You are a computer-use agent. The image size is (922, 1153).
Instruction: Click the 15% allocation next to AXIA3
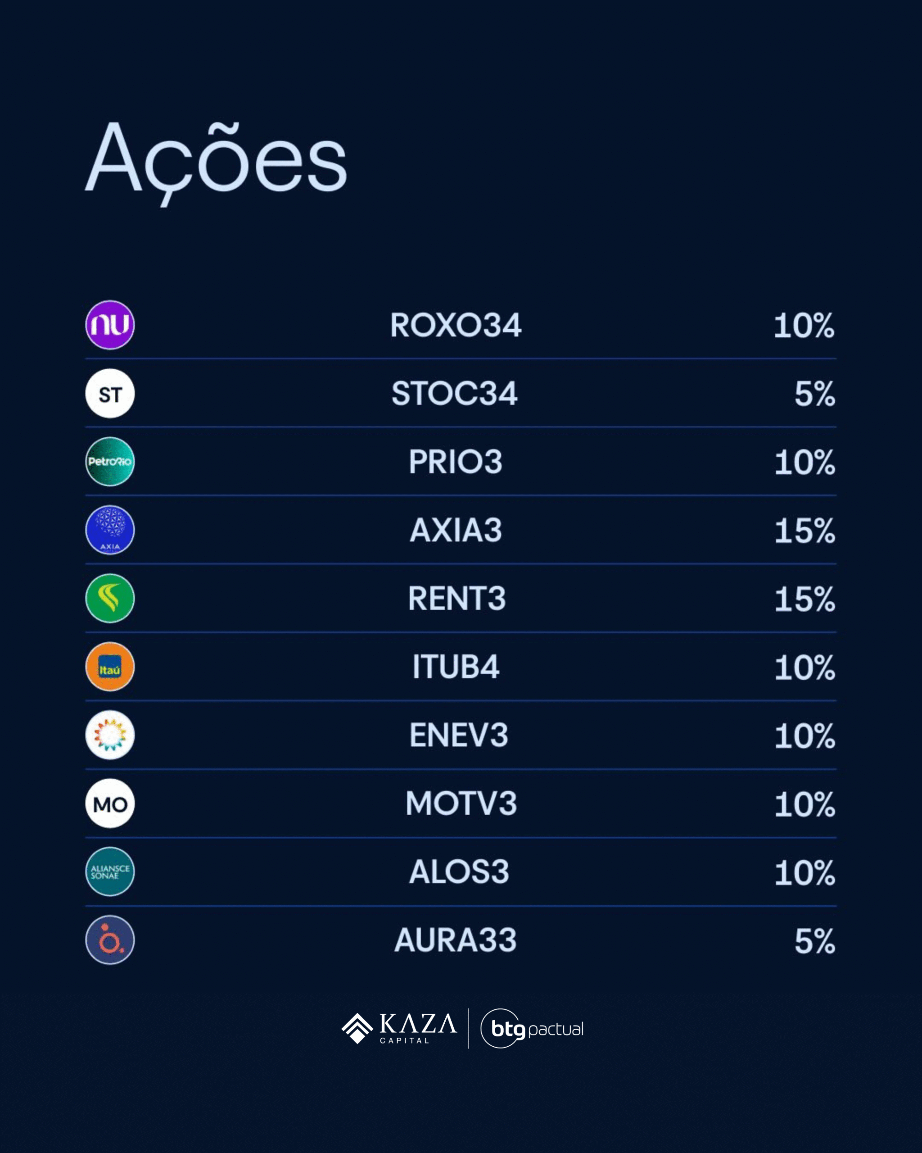[x=804, y=531]
